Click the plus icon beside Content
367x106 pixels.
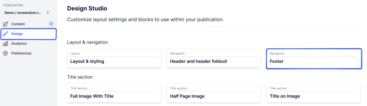(51, 24)
